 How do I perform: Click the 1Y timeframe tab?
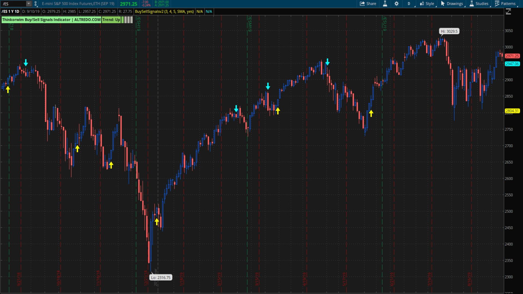(13, 11)
